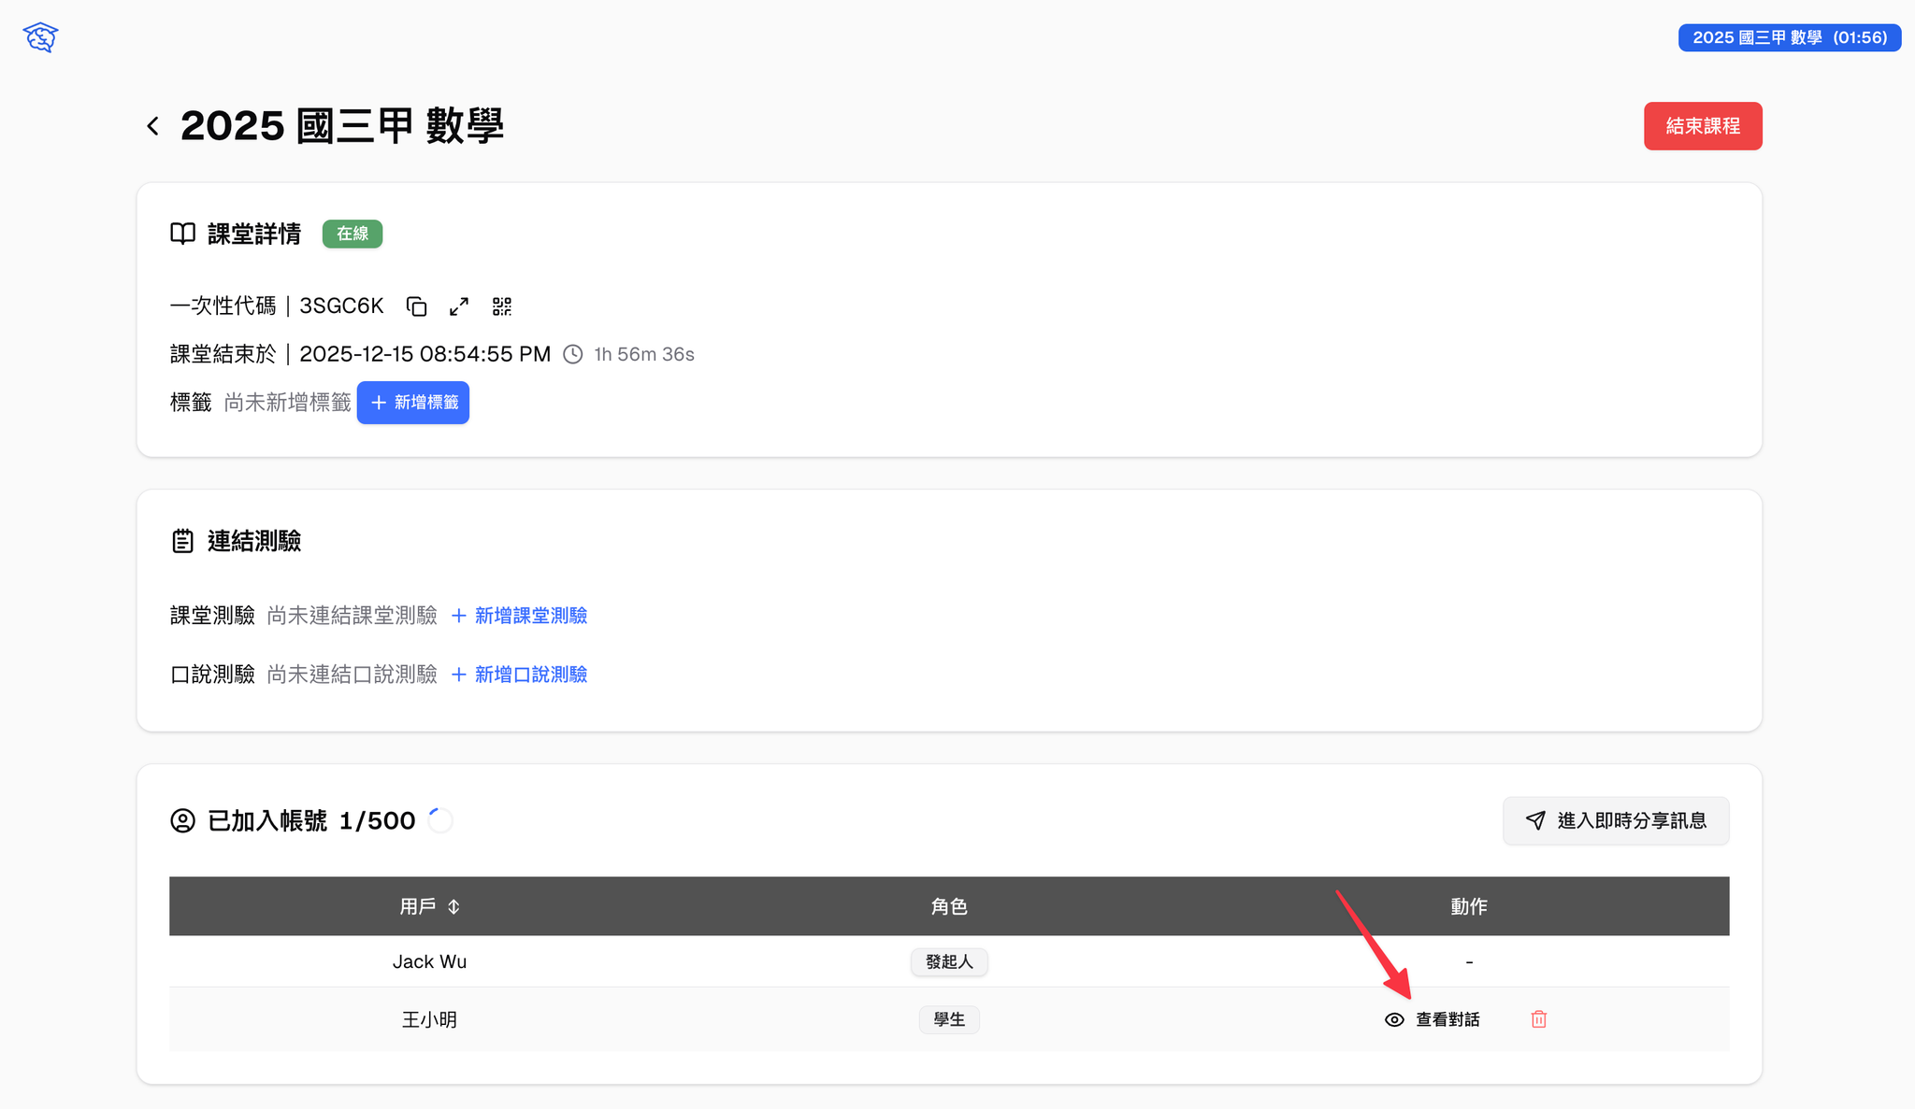Delete 王小明 with the red trash icon

1539,1019
